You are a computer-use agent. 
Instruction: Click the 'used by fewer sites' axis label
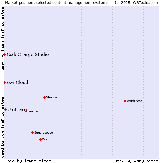[28, 161]
